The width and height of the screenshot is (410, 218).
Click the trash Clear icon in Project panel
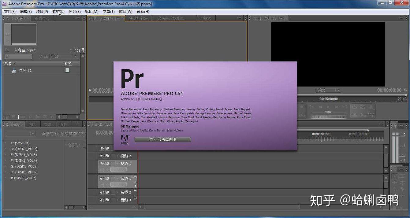(x=52, y=117)
